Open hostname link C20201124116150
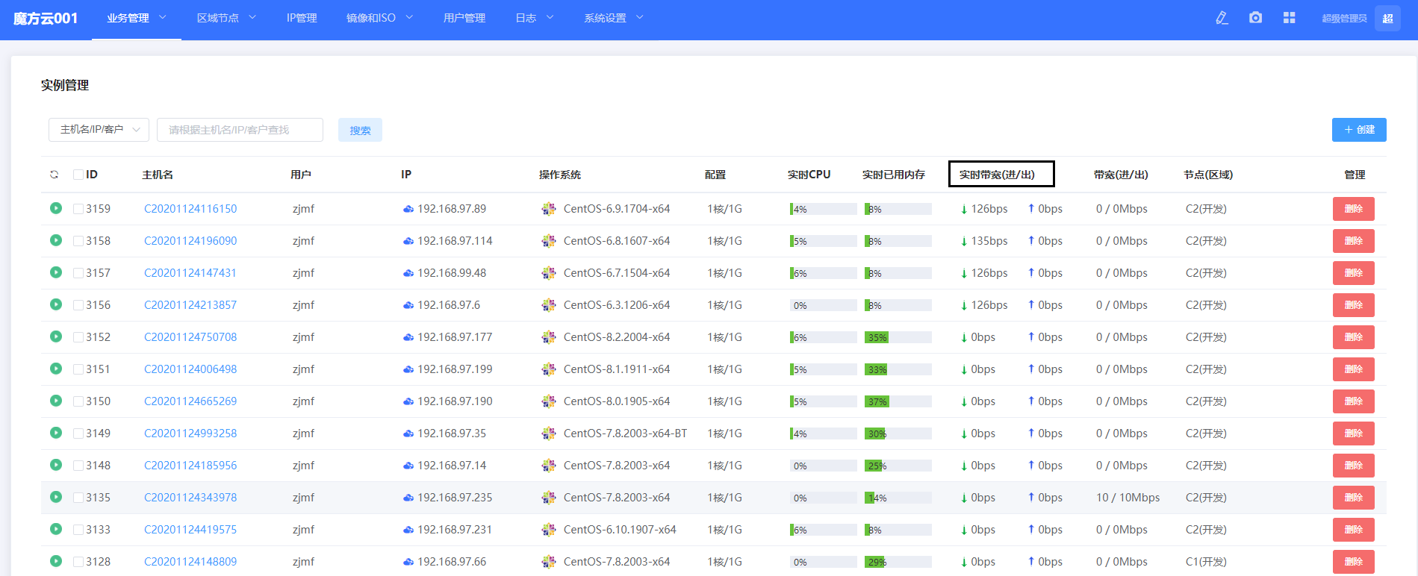 point(190,209)
